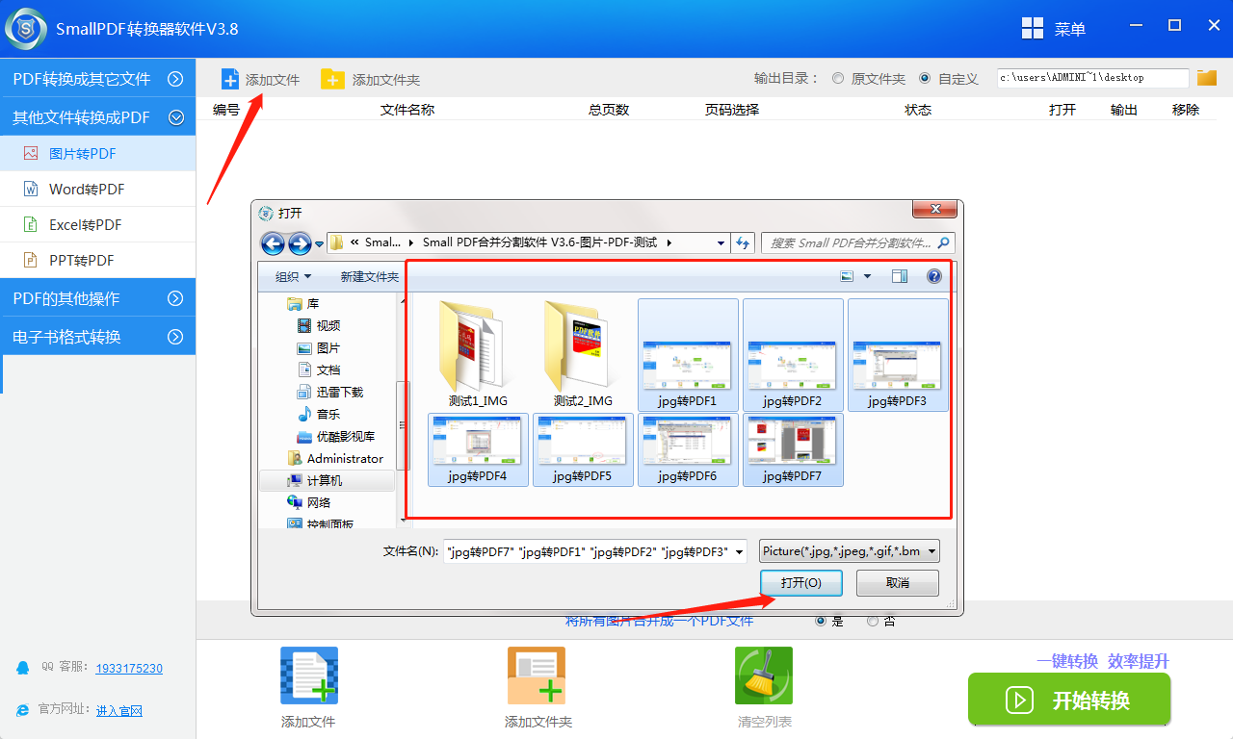
Task: Select the 原文件夹 output radio button
Action: click(x=838, y=78)
